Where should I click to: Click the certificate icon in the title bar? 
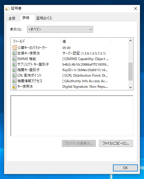7,9
